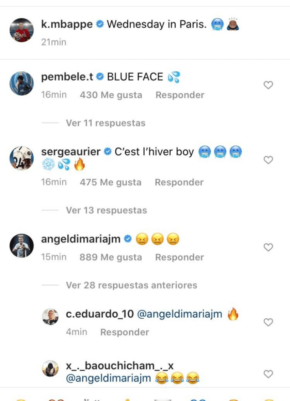Reply to sergeaurier's comment via Responder

click(179, 182)
